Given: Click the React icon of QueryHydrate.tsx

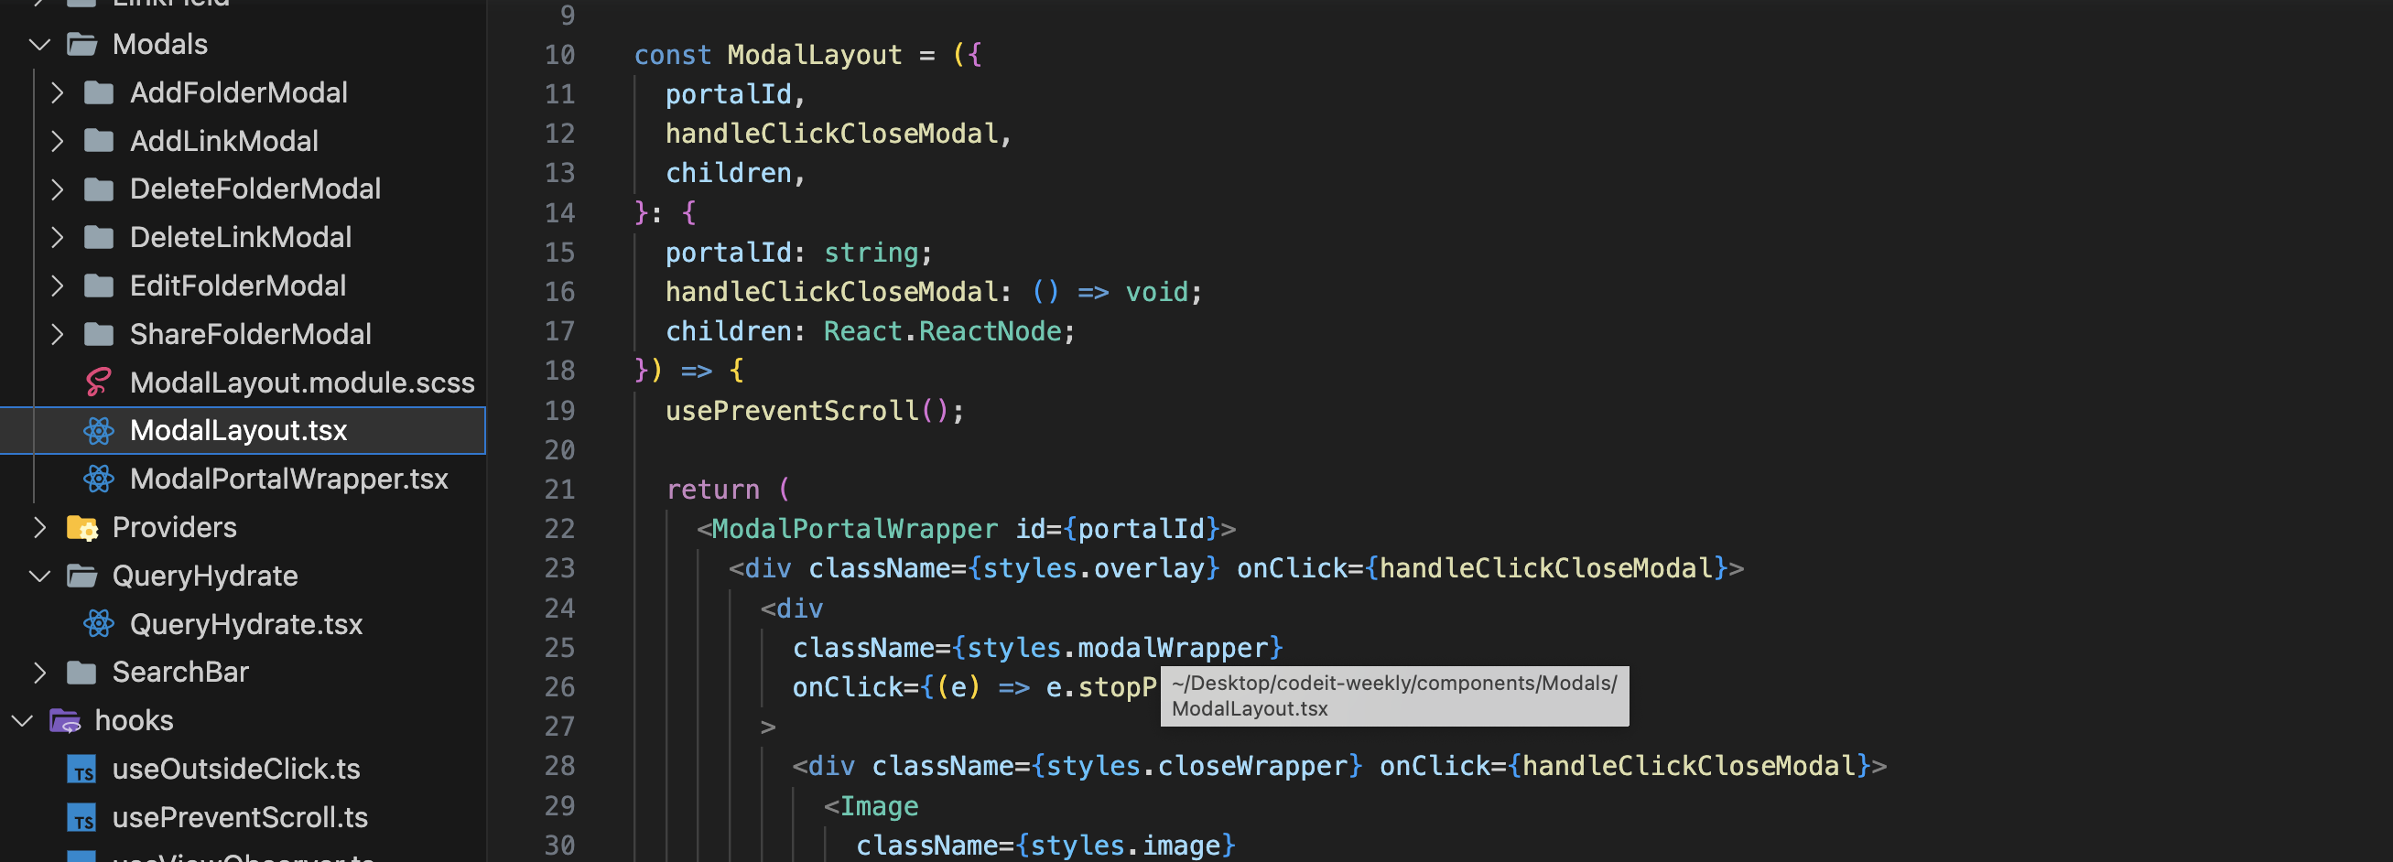Looking at the screenshot, I should [99, 624].
